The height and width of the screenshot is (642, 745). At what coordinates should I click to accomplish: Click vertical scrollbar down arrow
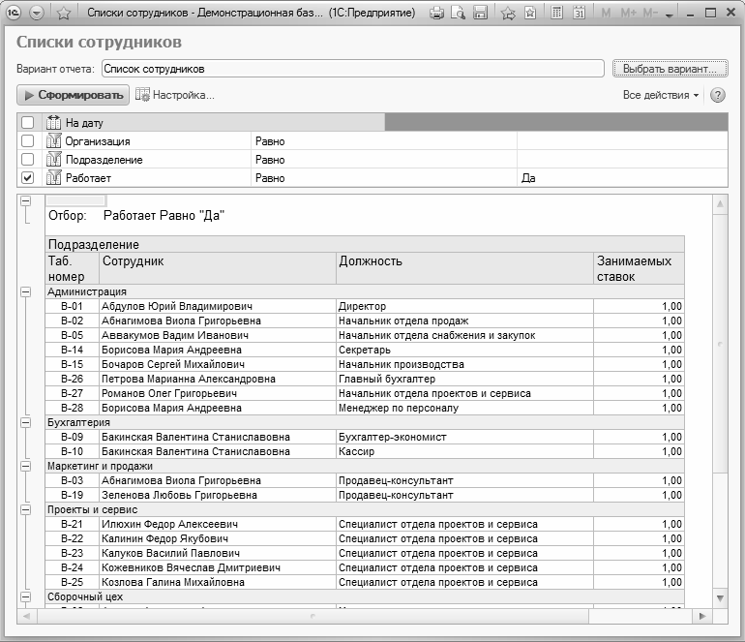[x=720, y=598]
